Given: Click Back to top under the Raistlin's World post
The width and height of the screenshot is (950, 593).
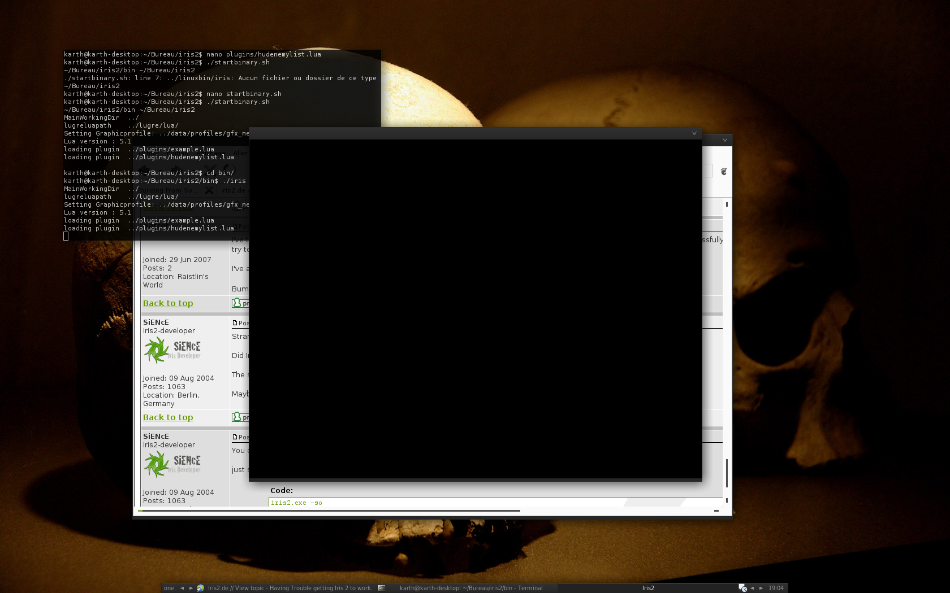Looking at the screenshot, I should [168, 303].
